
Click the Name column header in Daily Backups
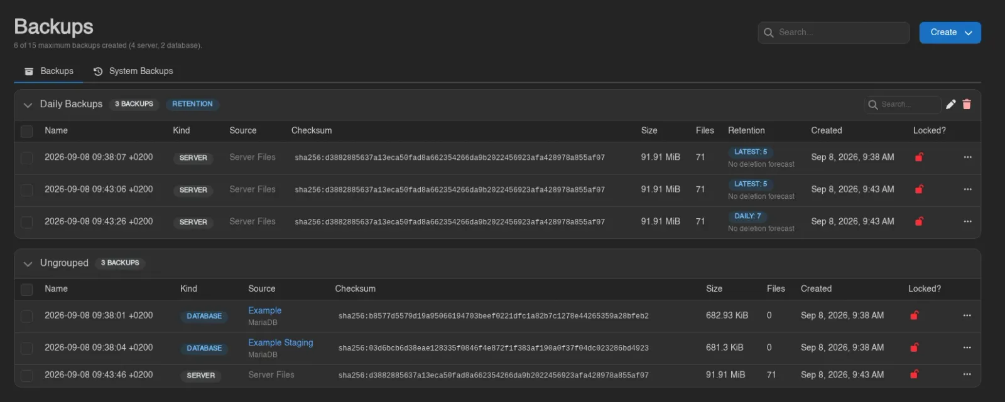(x=56, y=130)
